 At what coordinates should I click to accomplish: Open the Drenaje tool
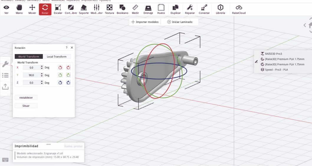148,9
